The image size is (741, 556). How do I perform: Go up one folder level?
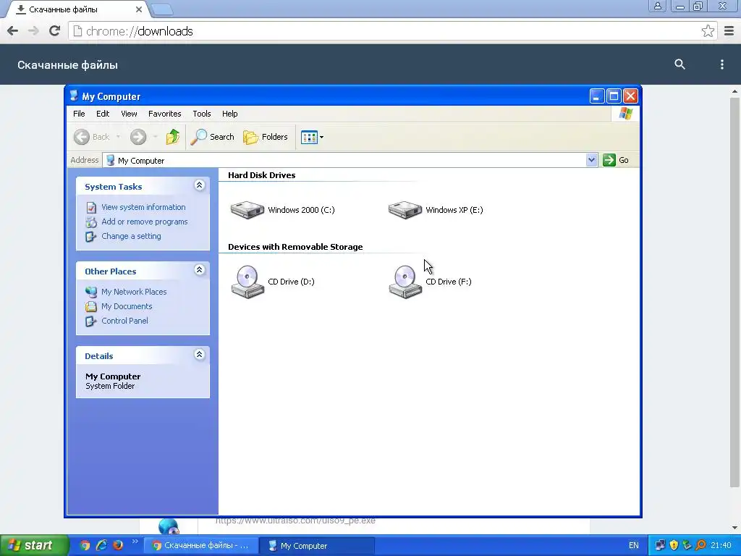(x=173, y=137)
